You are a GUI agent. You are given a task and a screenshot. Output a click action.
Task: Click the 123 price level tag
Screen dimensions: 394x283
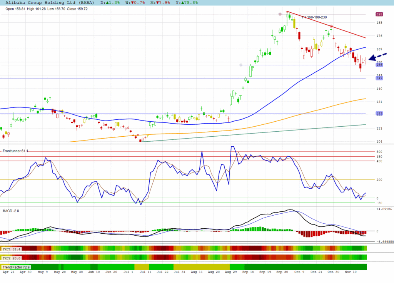pos(379,114)
